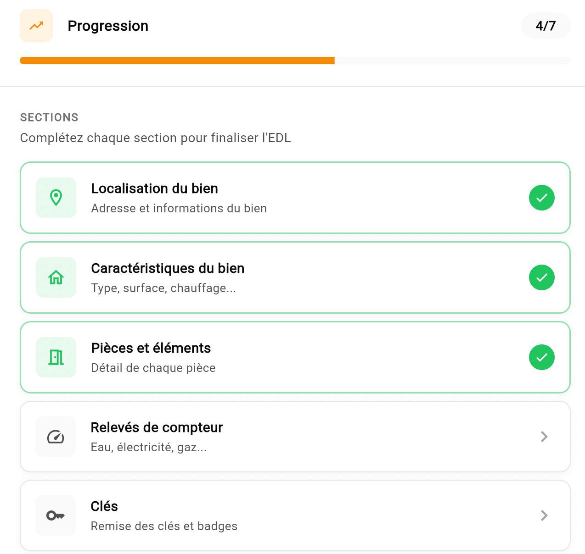Image resolution: width=585 pixels, height=554 pixels.
Task: Click the 4/7 progress counter badge
Action: [x=546, y=26]
